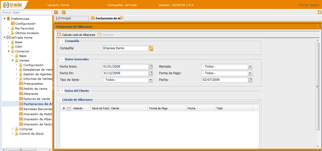The image size is (322, 151).
Task: Close the Facturacion de Albaranes tab
Action: click(x=122, y=18)
